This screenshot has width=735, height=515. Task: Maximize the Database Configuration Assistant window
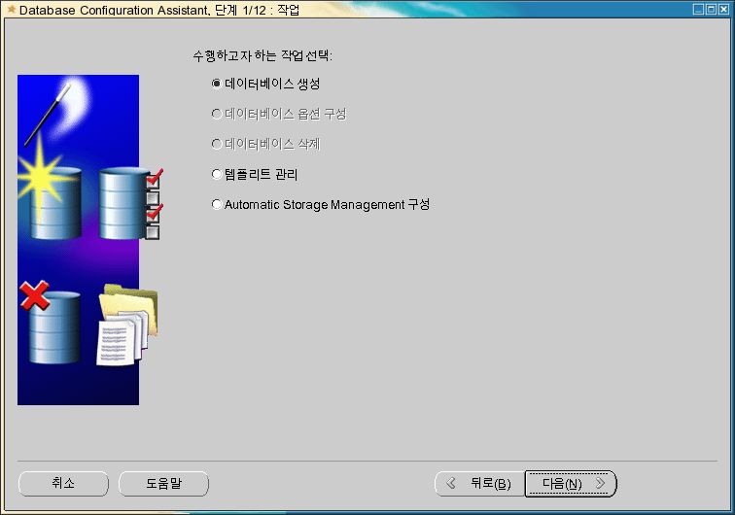click(x=711, y=9)
